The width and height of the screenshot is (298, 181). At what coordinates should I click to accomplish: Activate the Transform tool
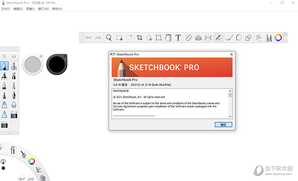click(159, 38)
